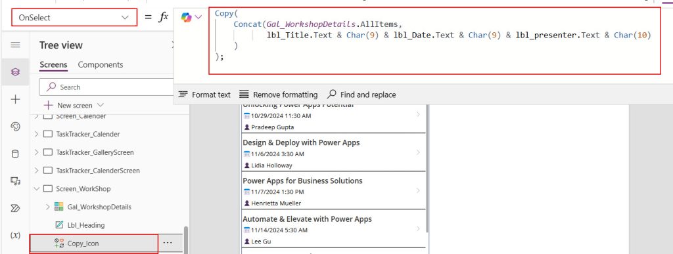The width and height of the screenshot is (673, 254).
Task: Open Copilot dropdown chevron
Action: click(x=198, y=18)
